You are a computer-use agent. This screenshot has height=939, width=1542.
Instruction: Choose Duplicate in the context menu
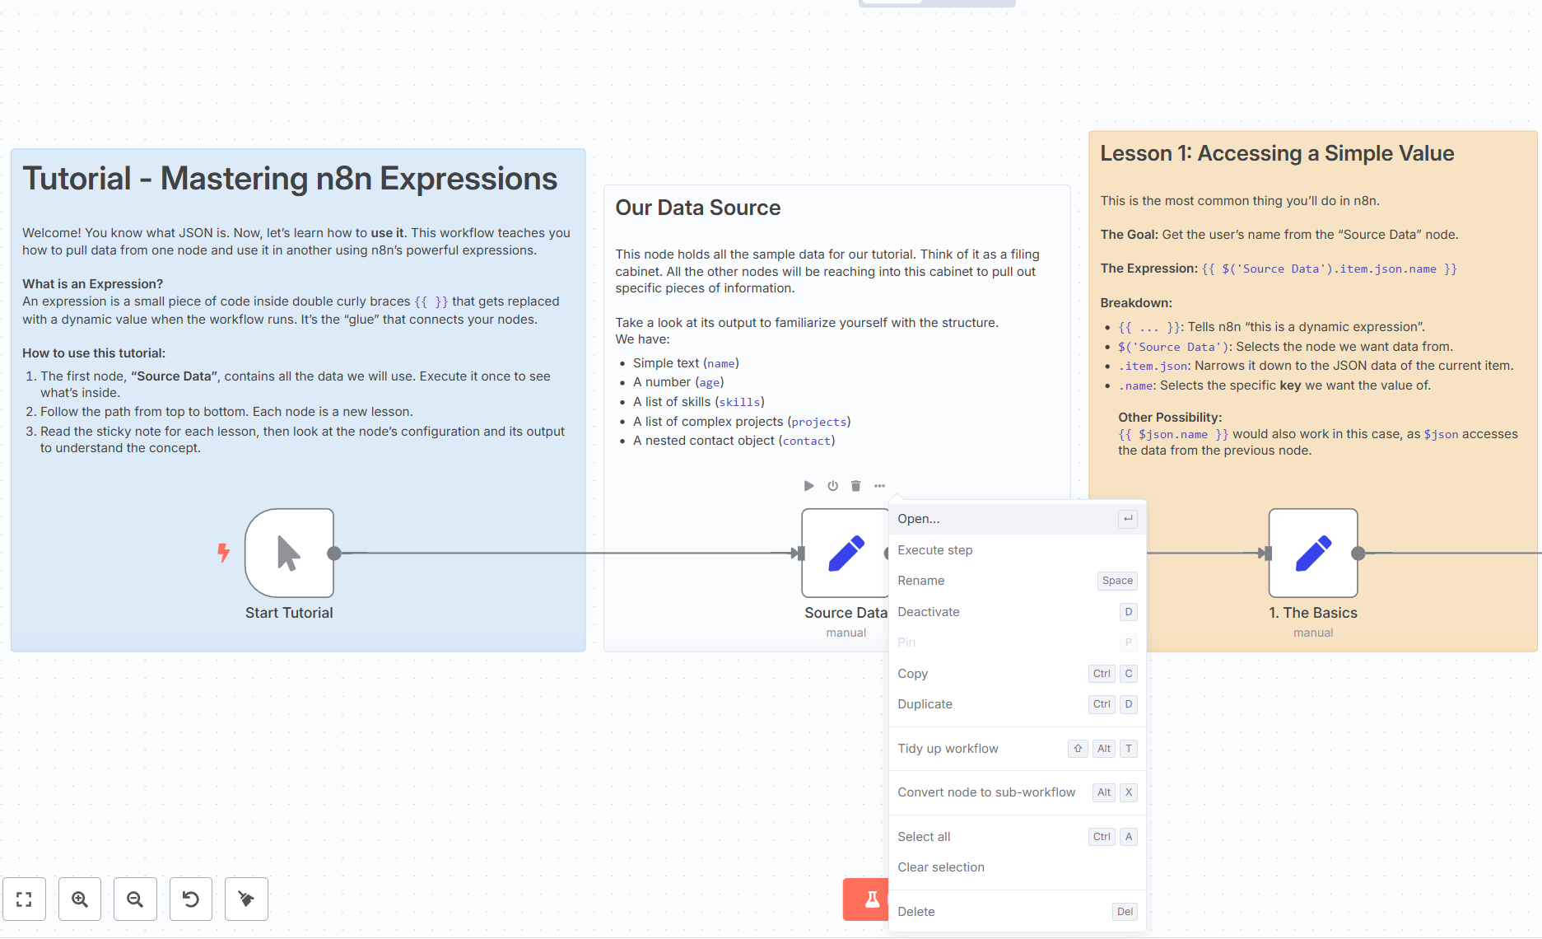[x=1018, y=704]
